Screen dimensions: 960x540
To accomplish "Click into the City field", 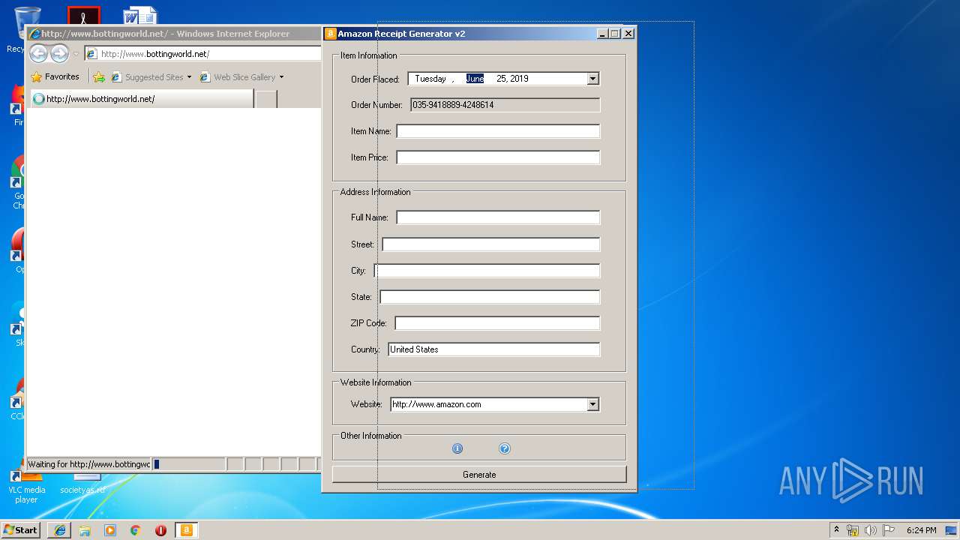I will point(487,271).
